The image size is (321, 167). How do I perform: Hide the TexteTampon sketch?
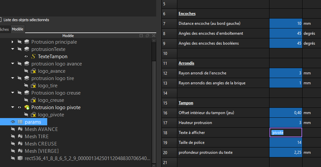point(26,56)
